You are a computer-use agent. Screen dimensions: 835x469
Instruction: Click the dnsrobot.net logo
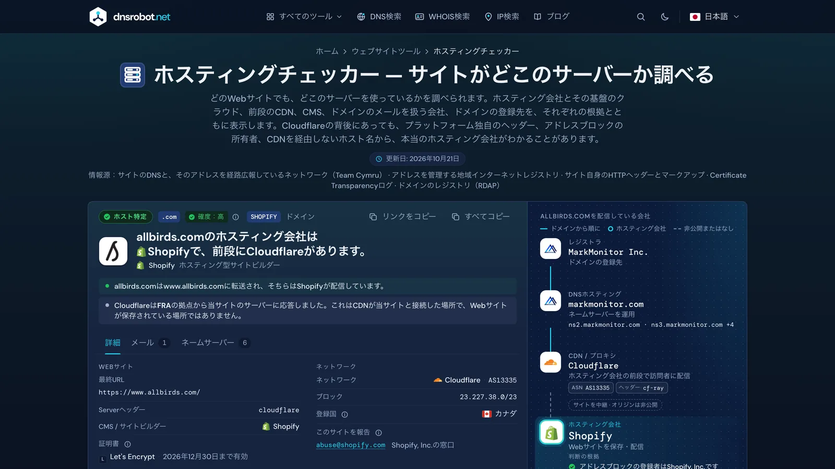(x=130, y=17)
